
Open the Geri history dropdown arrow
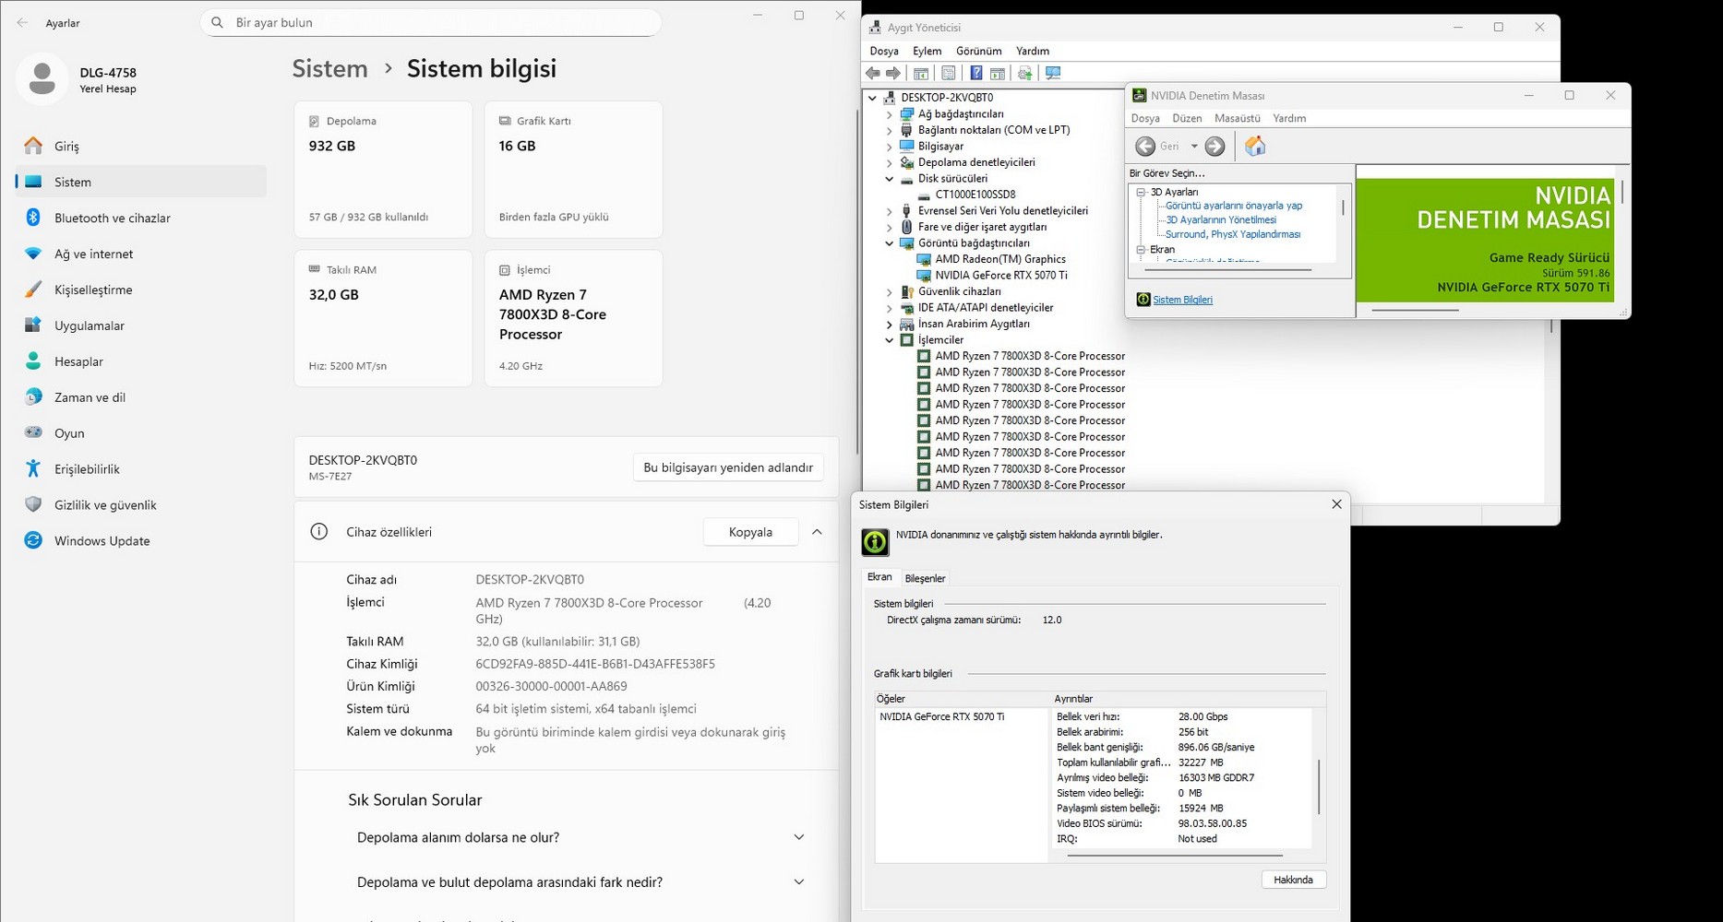1194,146
